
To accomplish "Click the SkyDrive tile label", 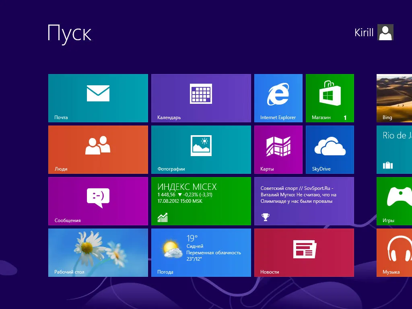I will (321, 169).
